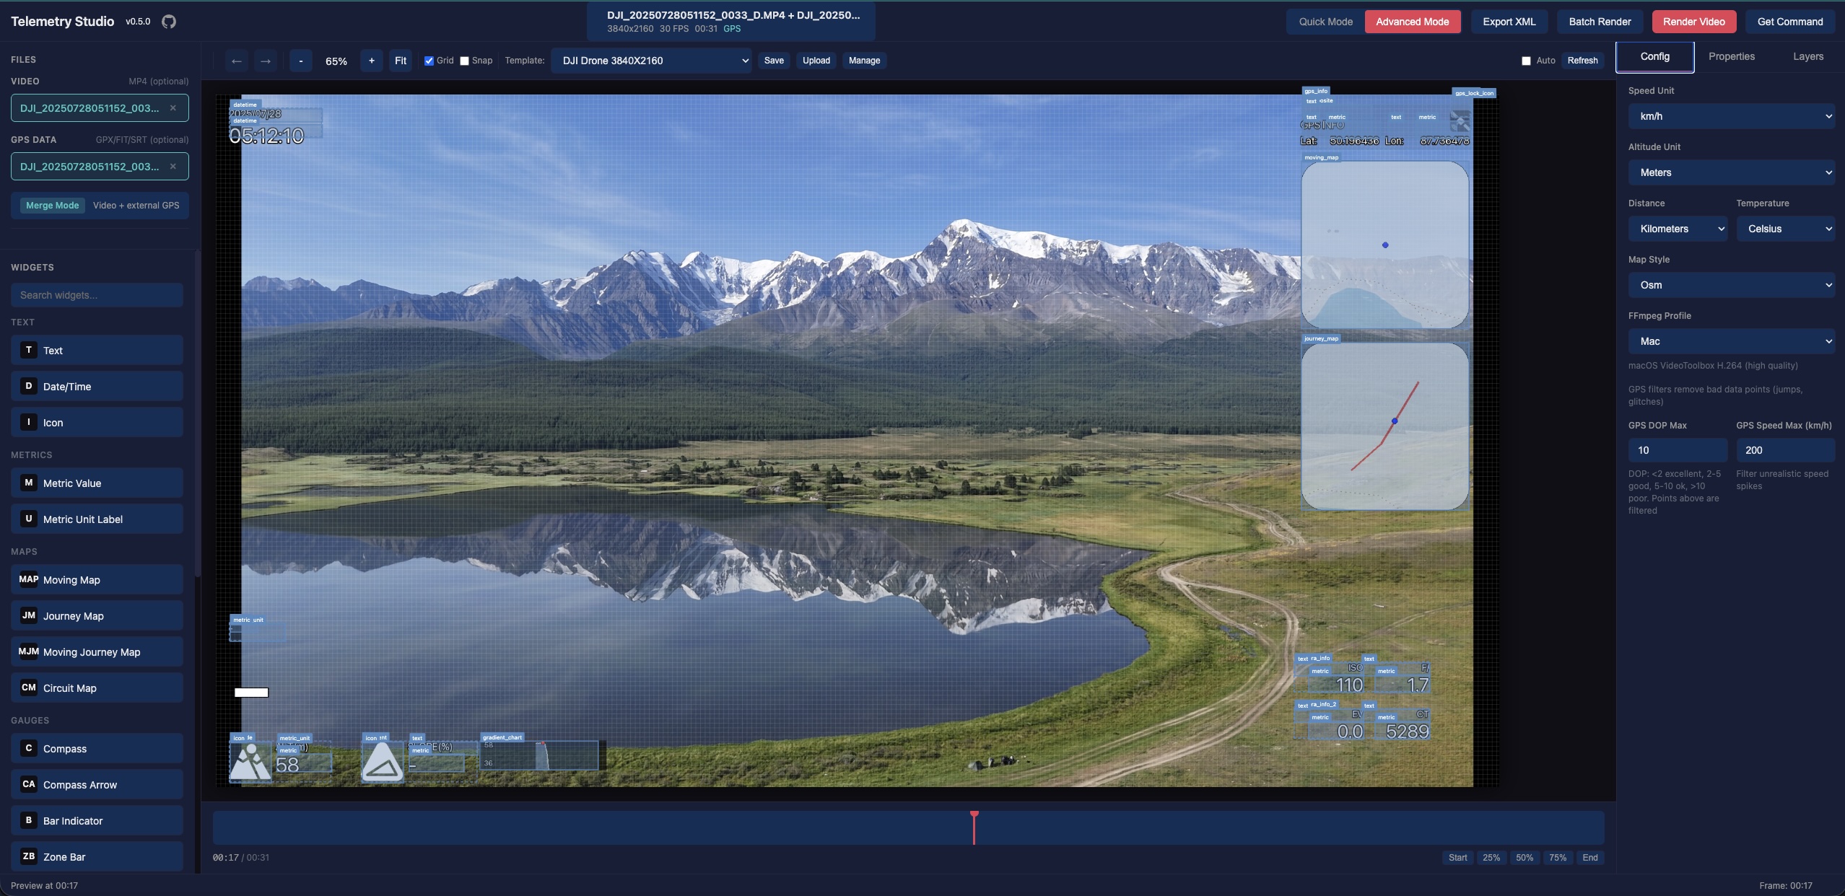This screenshot has height=896, width=1845.
Task: Click the GPS DOP Max input field
Action: coord(1677,449)
